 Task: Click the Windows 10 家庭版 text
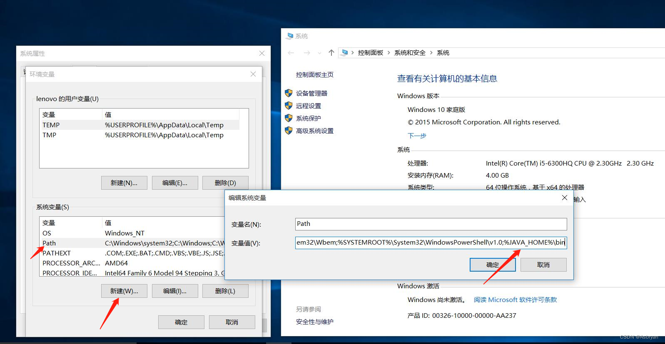click(436, 109)
